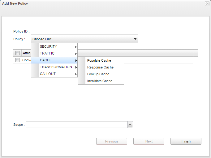Toggle the checkbox in the first list row
Image resolution: width=211 pixels, height=158 pixels.
point(18,60)
